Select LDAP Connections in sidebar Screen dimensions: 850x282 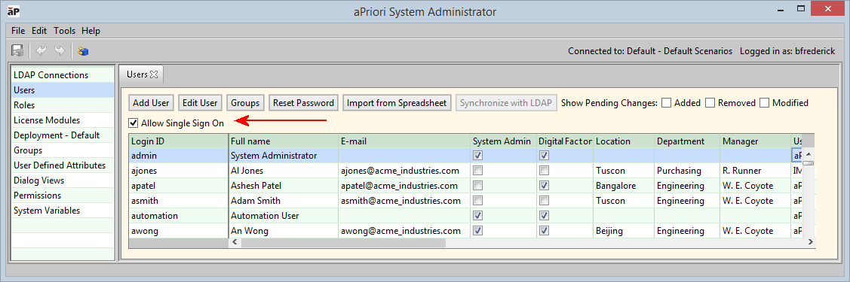pyautogui.click(x=63, y=75)
